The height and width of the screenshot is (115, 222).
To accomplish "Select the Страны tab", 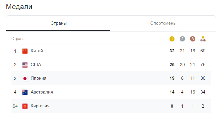I will (58, 23).
